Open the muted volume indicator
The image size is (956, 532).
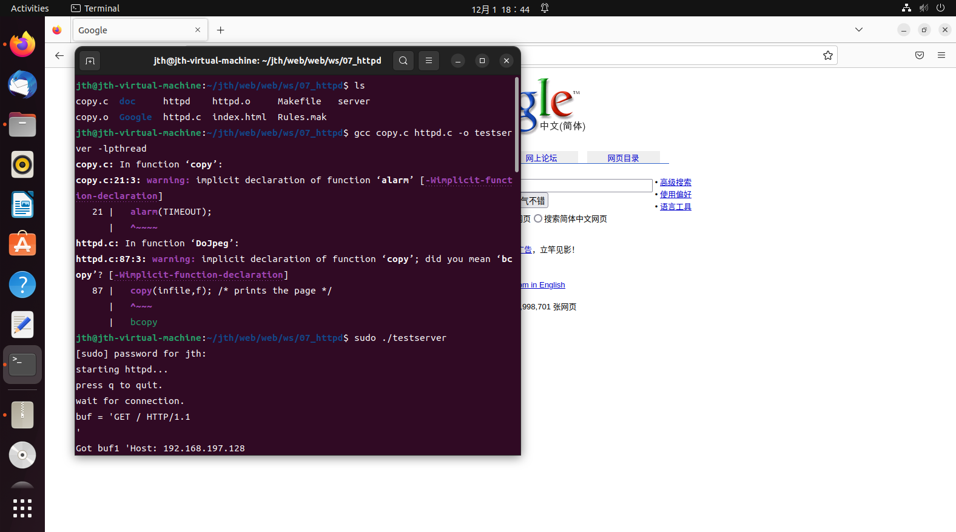click(x=924, y=8)
